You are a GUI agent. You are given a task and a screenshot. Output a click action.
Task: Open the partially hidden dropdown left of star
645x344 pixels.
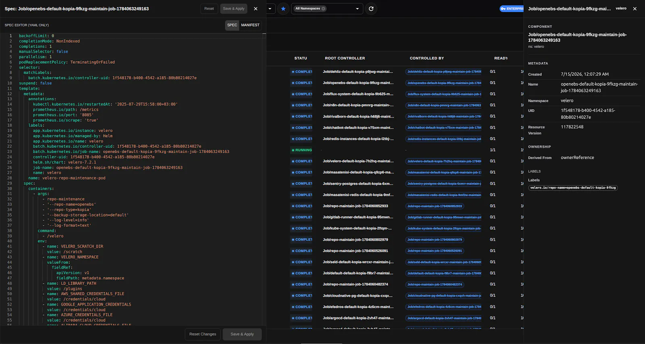coord(270,8)
